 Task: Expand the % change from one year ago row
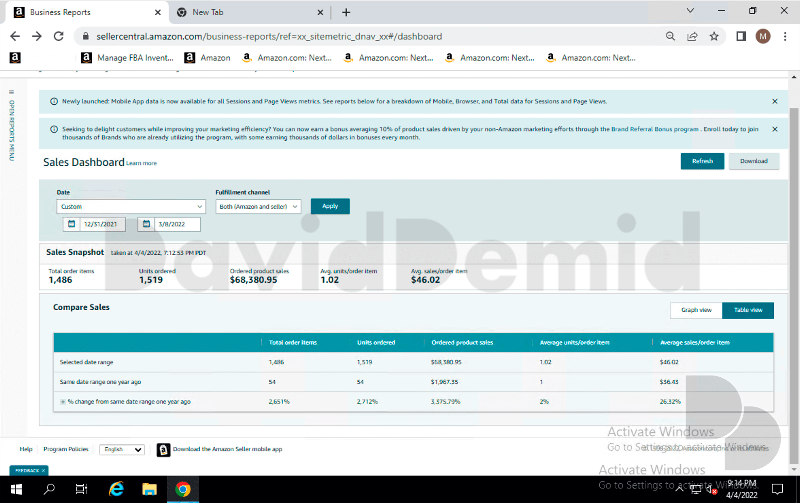63,402
